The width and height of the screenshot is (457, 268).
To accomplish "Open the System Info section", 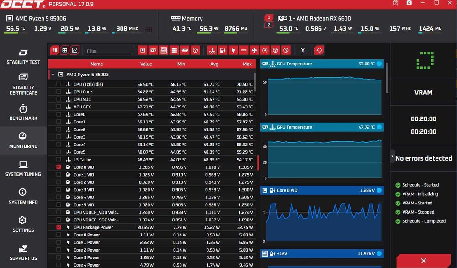I will coord(23,197).
